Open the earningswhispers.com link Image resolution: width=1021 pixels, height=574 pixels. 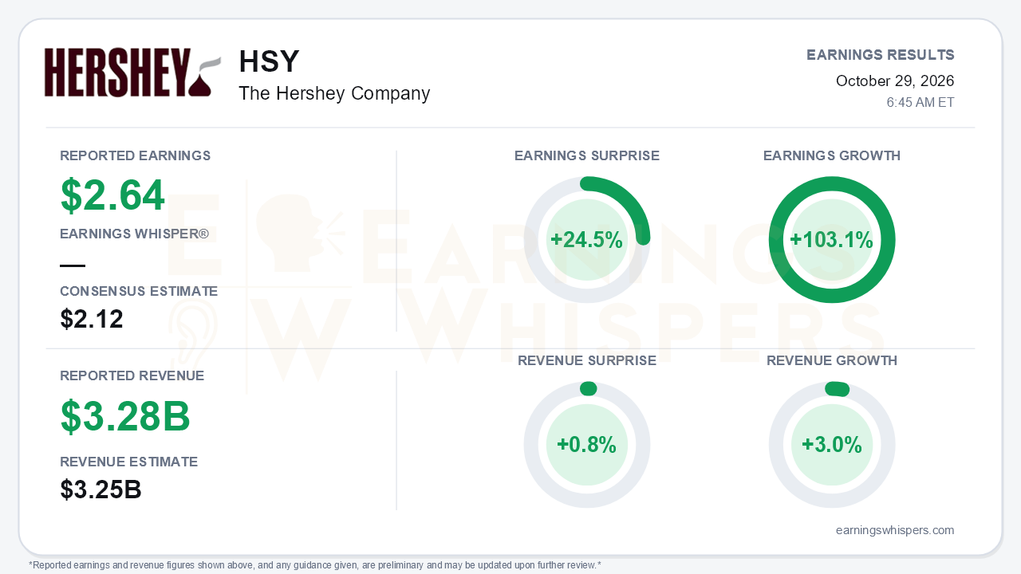[895, 530]
